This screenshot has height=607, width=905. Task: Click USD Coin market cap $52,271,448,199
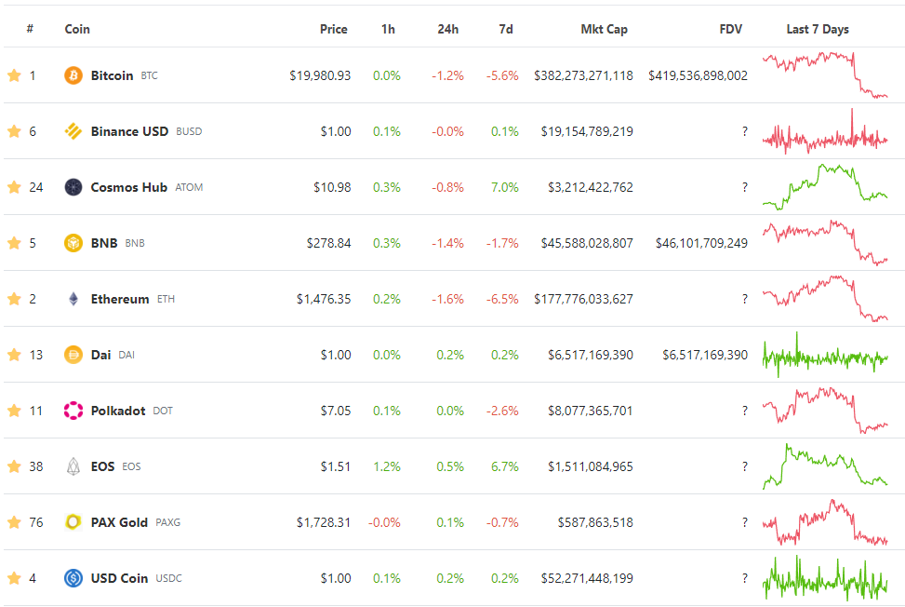tap(587, 578)
